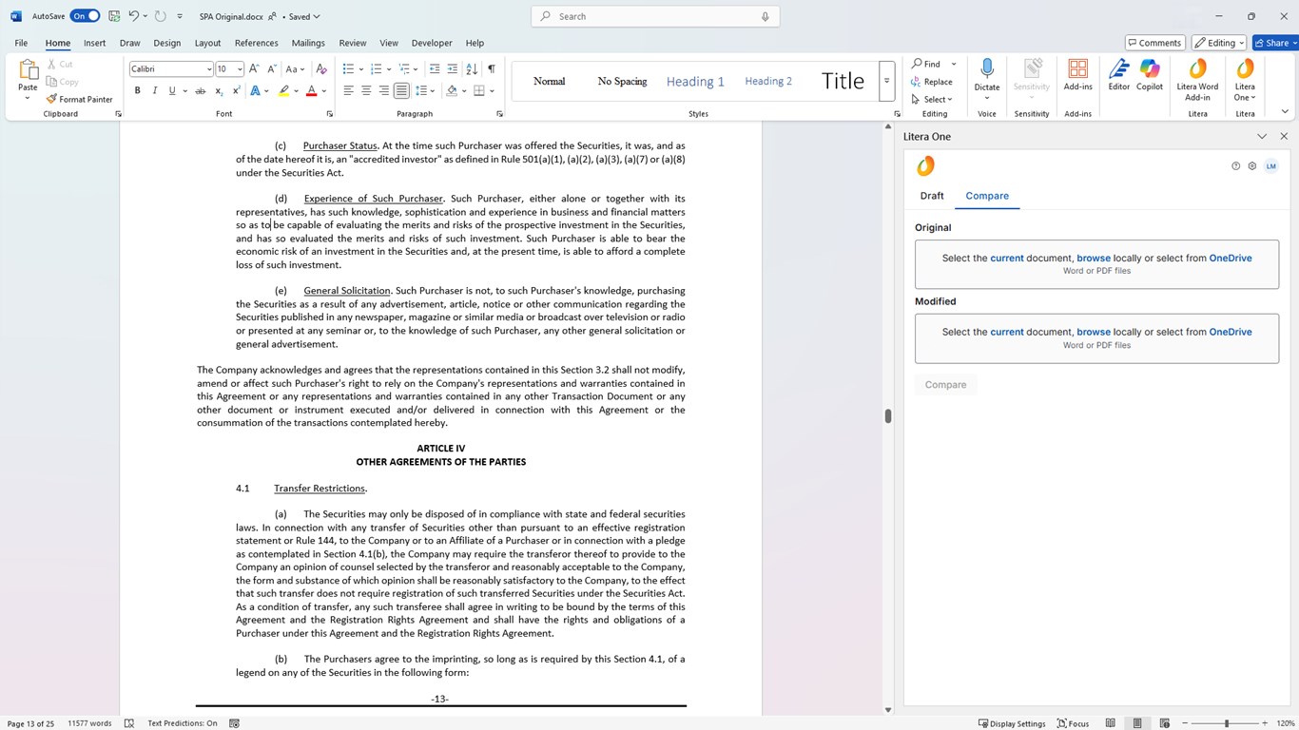
Task: Open the Review ribbon tab
Action: pyautogui.click(x=352, y=43)
